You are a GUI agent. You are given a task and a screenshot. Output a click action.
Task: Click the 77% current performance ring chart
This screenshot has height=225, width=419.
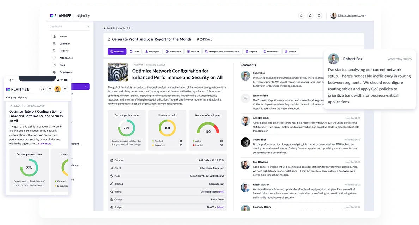click(x=126, y=128)
